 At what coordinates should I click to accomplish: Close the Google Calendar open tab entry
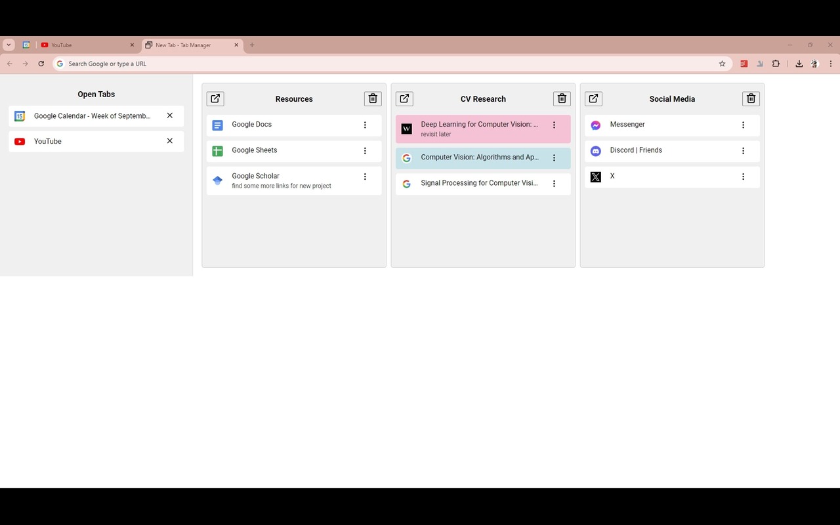click(170, 115)
